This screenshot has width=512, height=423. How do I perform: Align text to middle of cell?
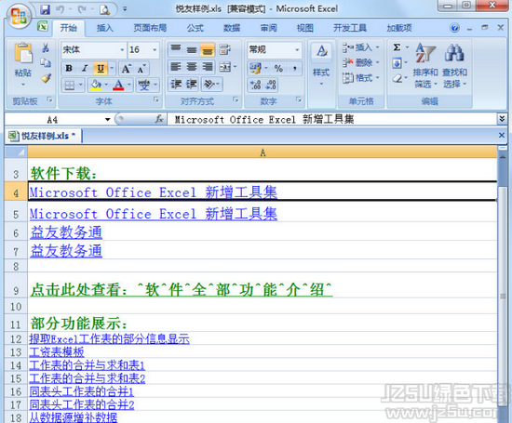[x=192, y=49]
